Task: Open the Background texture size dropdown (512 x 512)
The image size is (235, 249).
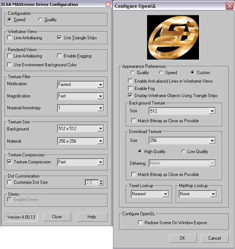Action: (x=80, y=129)
